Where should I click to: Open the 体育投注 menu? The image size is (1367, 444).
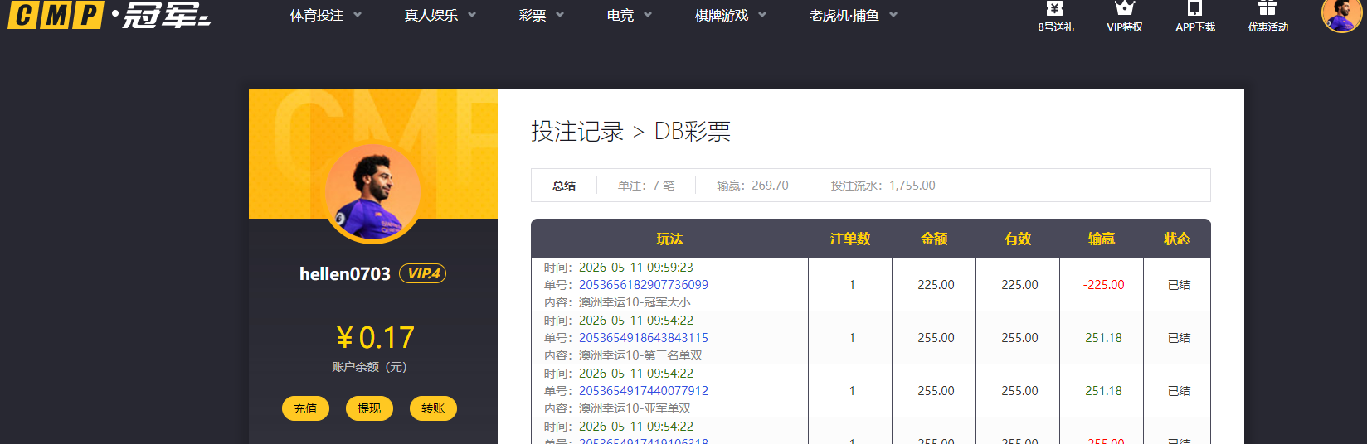316,16
